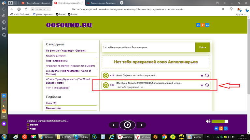Image resolution: width=250 pixels, height=140 pixels.
Task: Expand the Другое bookmarks folder
Action: point(241,14)
